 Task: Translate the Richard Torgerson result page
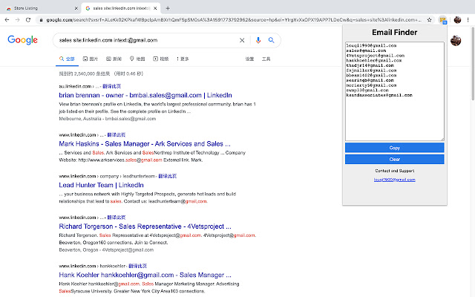point(117,218)
